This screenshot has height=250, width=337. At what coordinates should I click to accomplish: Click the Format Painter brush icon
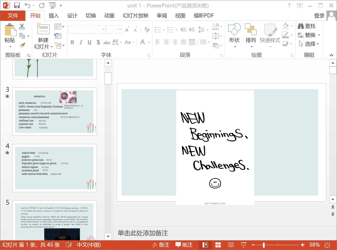point(22,45)
